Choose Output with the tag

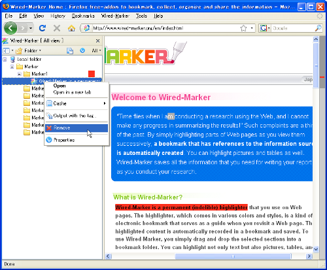pyautogui.click(x=77, y=116)
